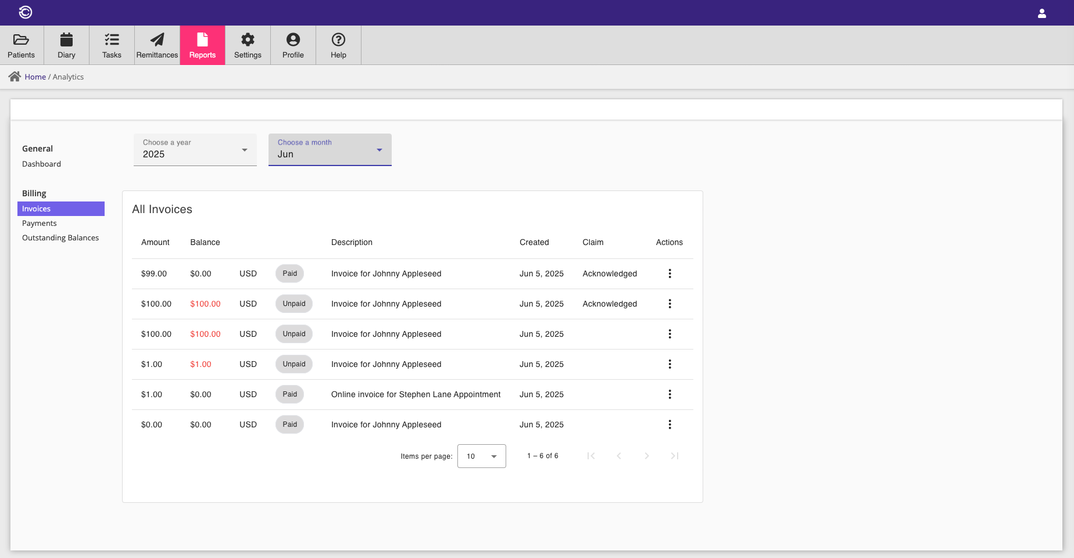Click the Home breadcrumb link

pyautogui.click(x=35, y=77)
